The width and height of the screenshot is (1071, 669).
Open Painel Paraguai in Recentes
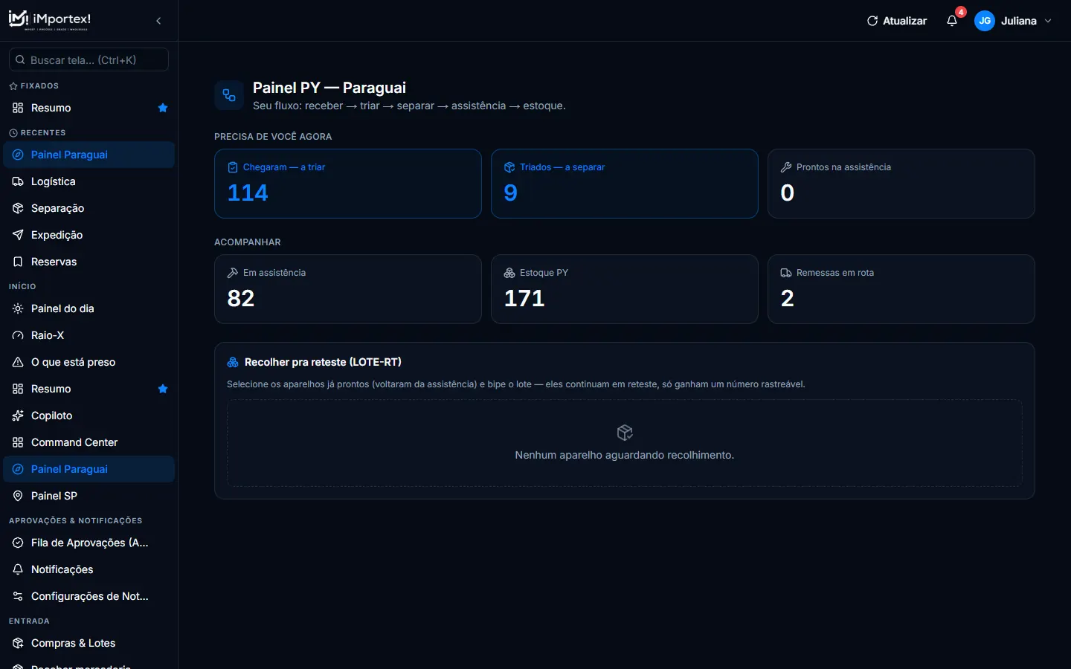point(89,155)
